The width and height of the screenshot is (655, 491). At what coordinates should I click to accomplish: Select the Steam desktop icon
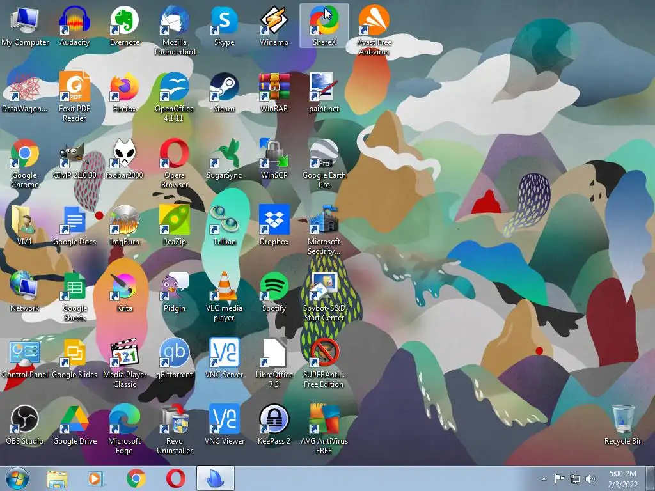pyautogui.click(x=225, y=92)
